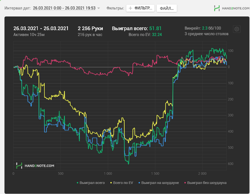Click pink legend dot for non-showdown winnings
250x194 pixels.
tap(185, 183)
